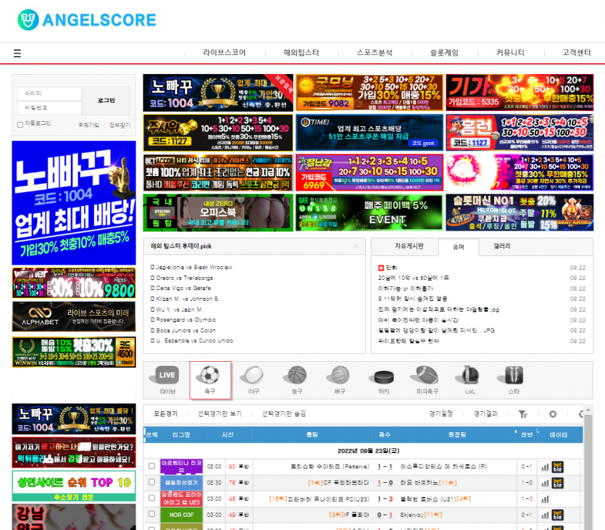The width and height of the screenshot is (605, 530).
Task: Click the settings gear above score table
Action: (x=553, y=414)
